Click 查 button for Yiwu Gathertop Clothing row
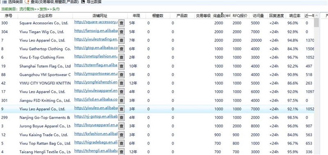This screenshot has width=328, height=155. 121,49
